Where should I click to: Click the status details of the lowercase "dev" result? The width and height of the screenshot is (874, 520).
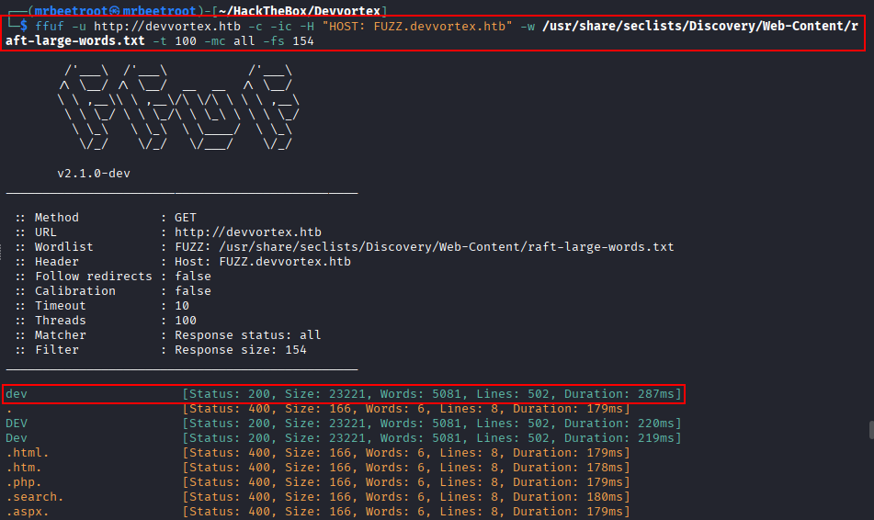tap(432, 394)
